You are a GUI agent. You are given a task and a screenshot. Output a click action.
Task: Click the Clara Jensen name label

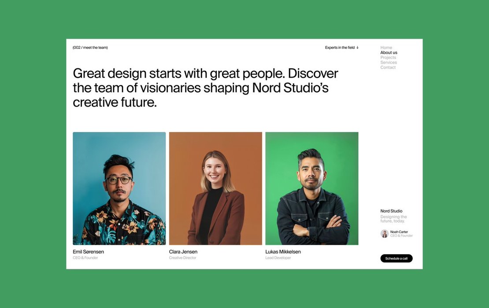(x=183, y=252)
